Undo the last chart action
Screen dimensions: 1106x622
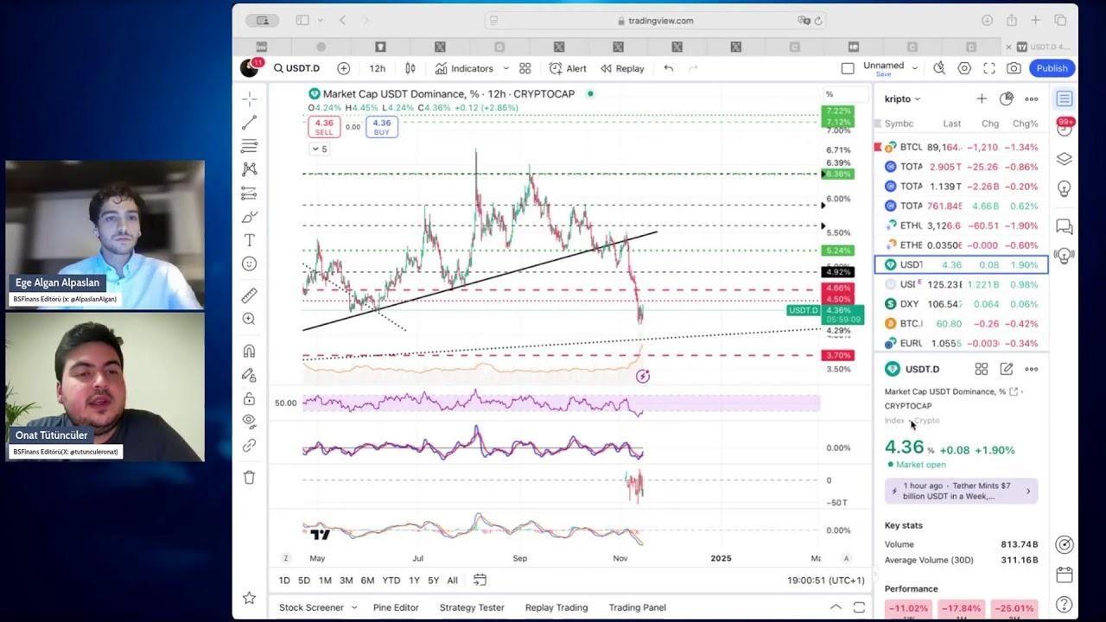[668, 68]
